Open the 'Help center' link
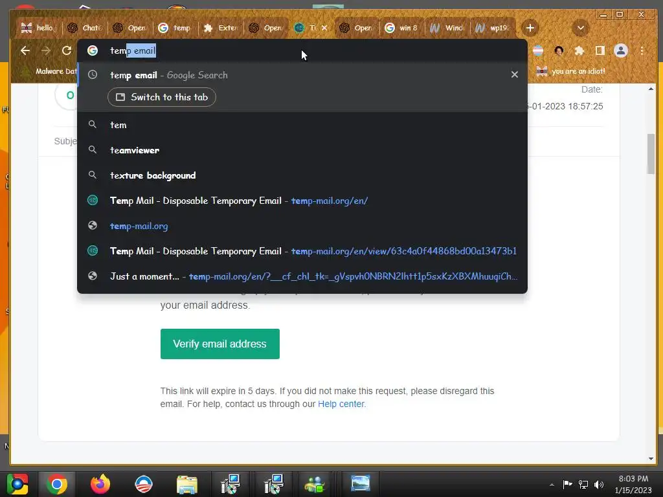663x497 pixels. 341,404
